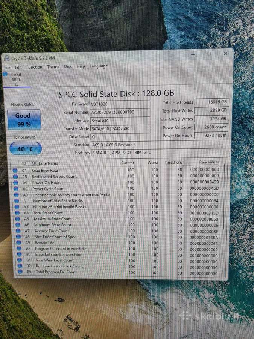The height and width of the screenshot is (339, 254).
Task: Click the status icon for Read Error Rate
Action: coord(15,170)
